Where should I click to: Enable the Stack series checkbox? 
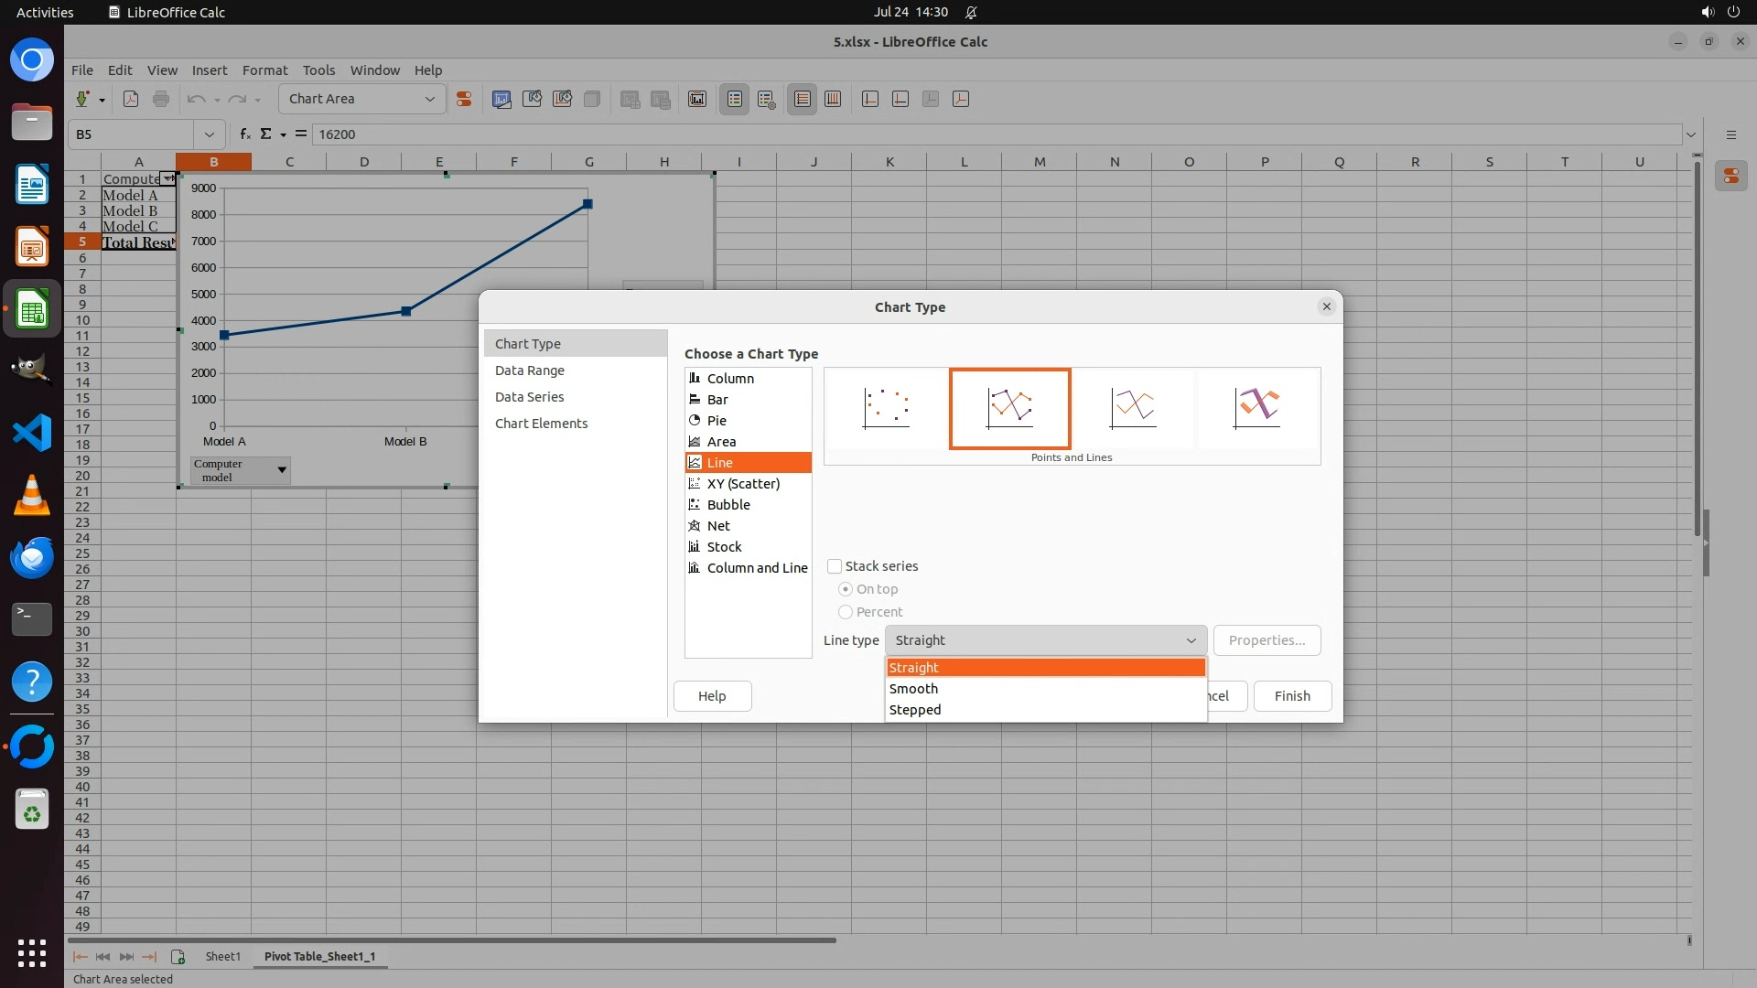click(x=835, y=566)
